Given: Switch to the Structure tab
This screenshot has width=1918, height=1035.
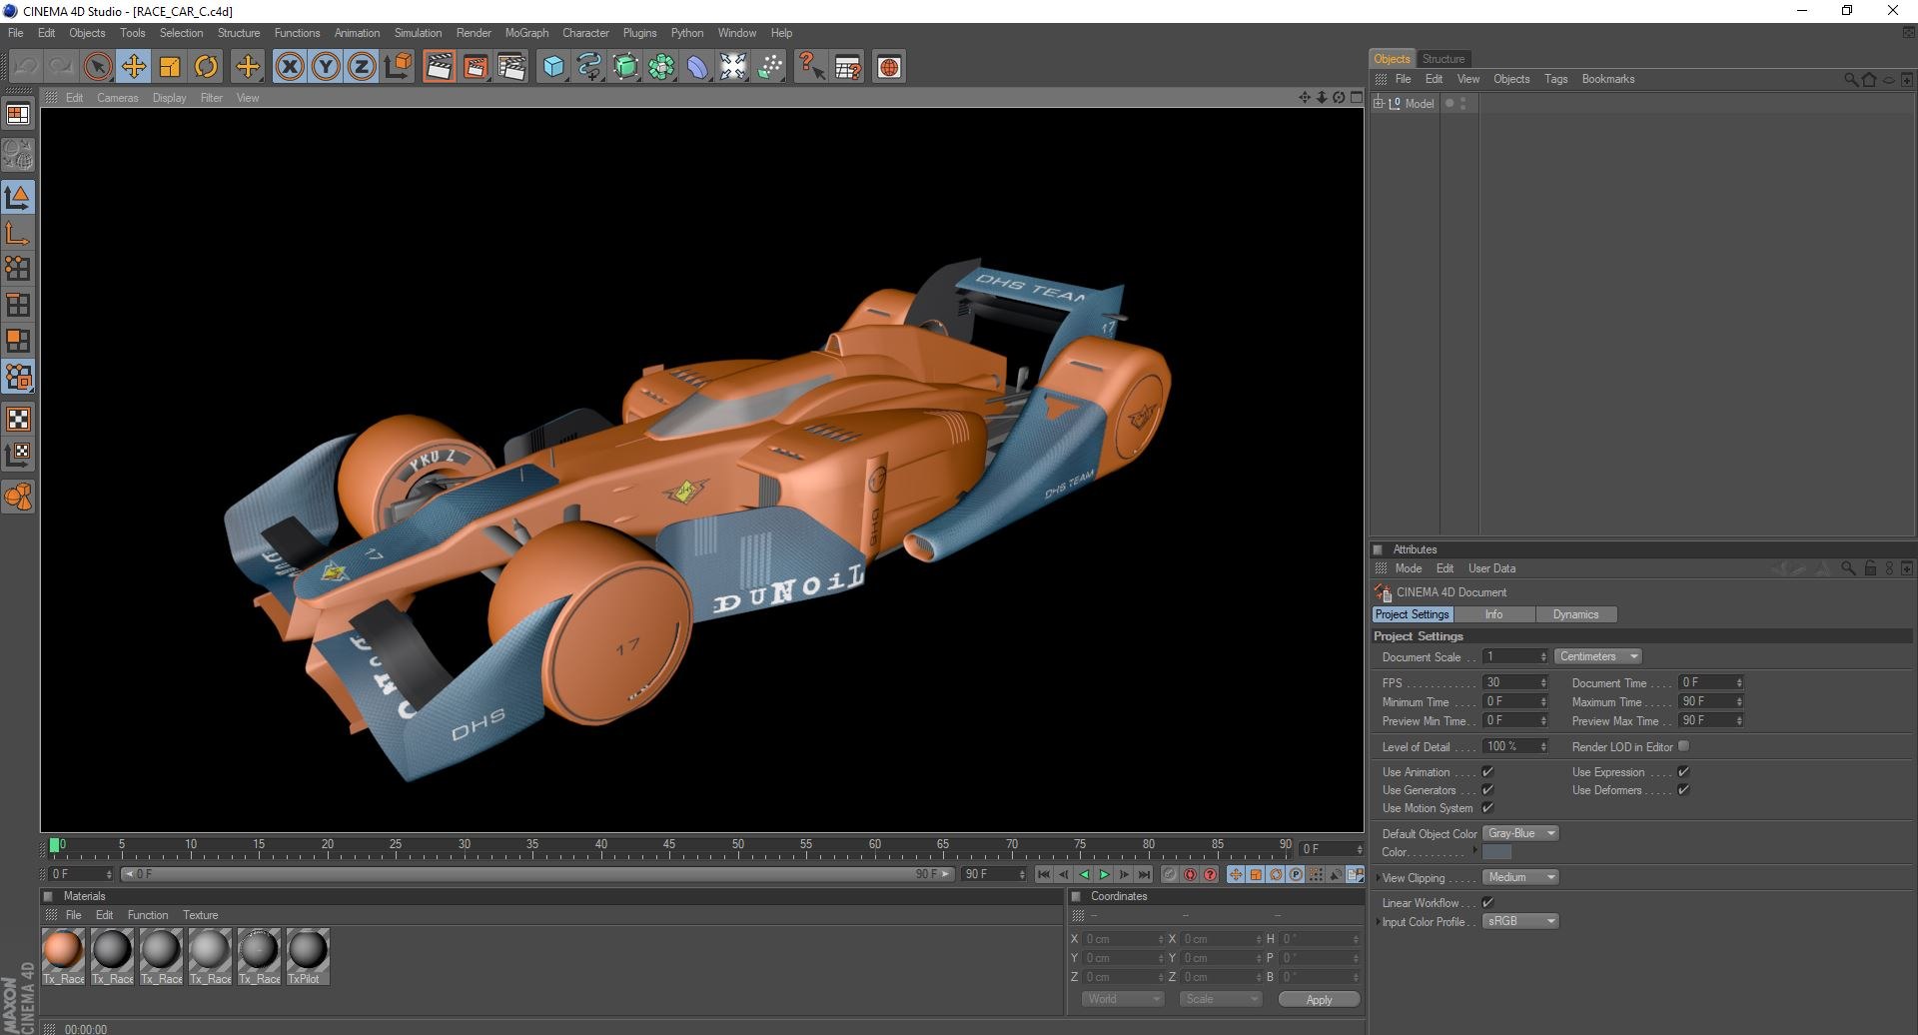Looking at the screenshot, I should point(1442,59).
